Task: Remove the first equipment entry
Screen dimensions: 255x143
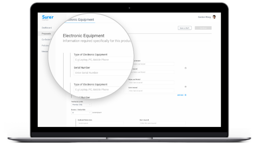Action: pos(185,68)
